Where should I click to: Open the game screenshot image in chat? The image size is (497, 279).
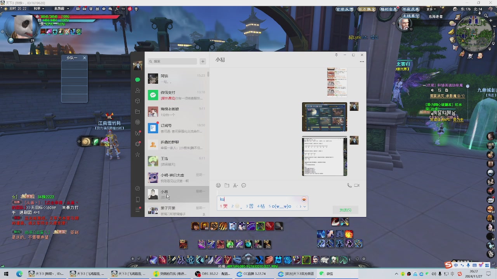coord(325,117)
